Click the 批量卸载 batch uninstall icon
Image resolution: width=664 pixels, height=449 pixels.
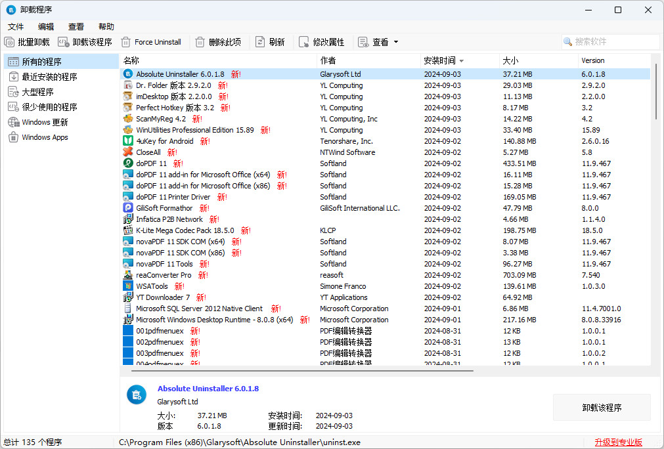pyautogui.click(x=9, y=42)
